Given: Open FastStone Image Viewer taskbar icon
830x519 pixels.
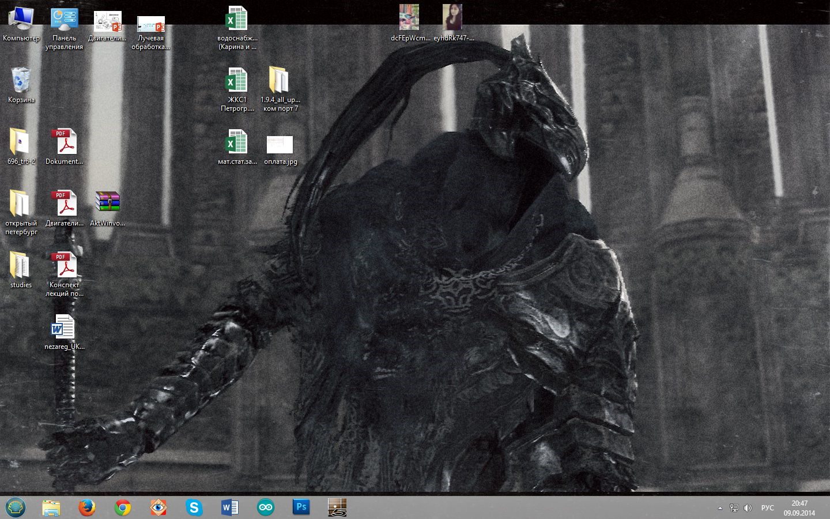Looking at the screenshot, I should point(158,507).
